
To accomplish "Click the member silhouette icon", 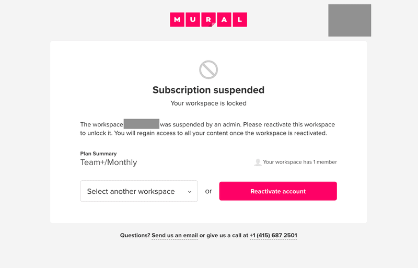I will coord(258,162).
